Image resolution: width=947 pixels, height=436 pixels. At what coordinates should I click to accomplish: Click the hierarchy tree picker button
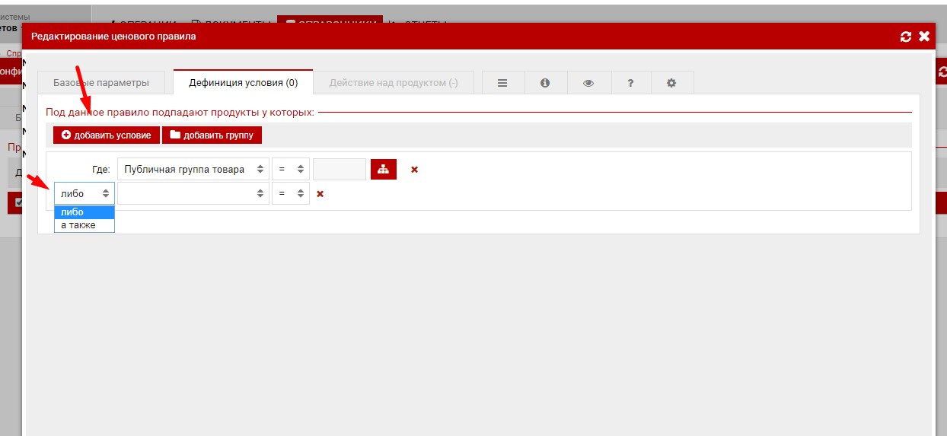tap(383, 169)
